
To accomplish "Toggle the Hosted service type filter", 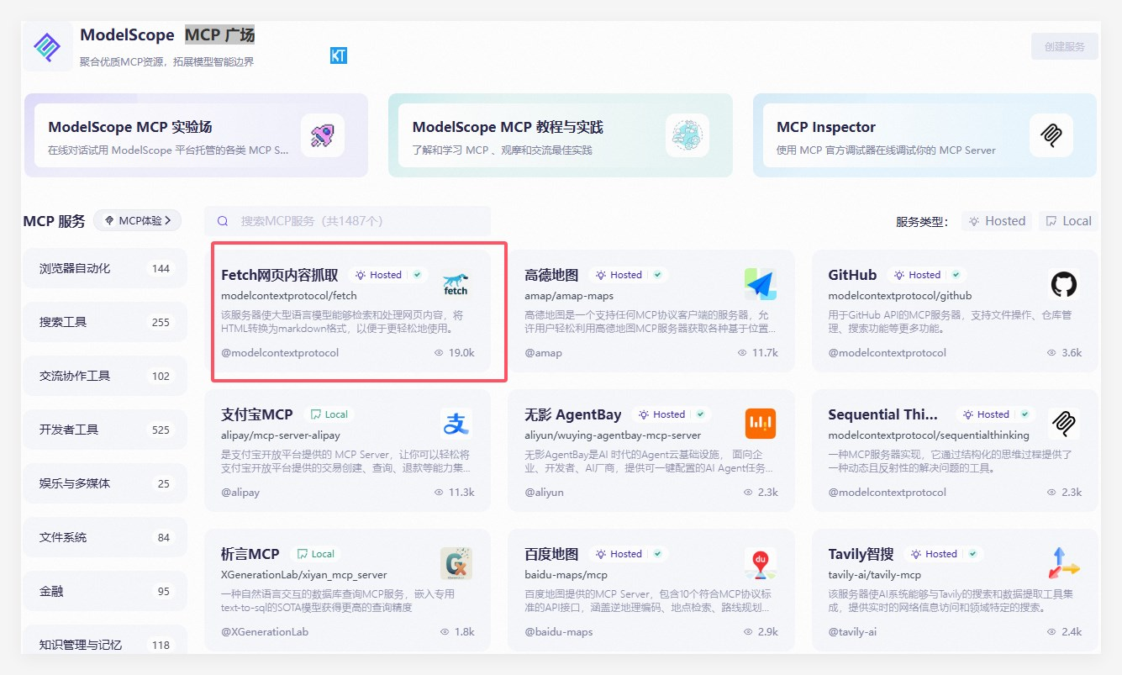I will coord(997,221).
